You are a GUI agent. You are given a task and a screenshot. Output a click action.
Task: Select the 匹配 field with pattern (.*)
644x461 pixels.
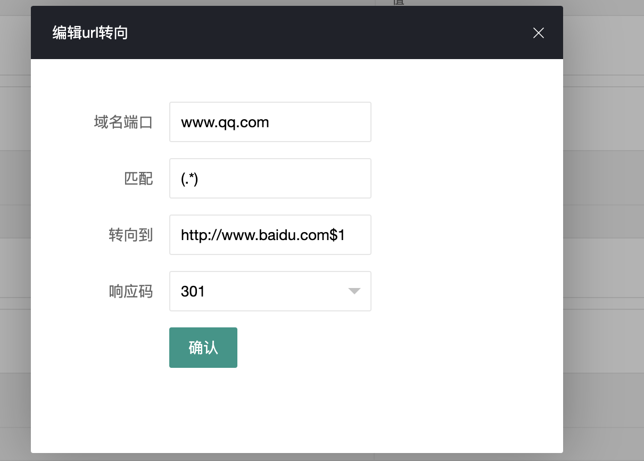[270, 178]
